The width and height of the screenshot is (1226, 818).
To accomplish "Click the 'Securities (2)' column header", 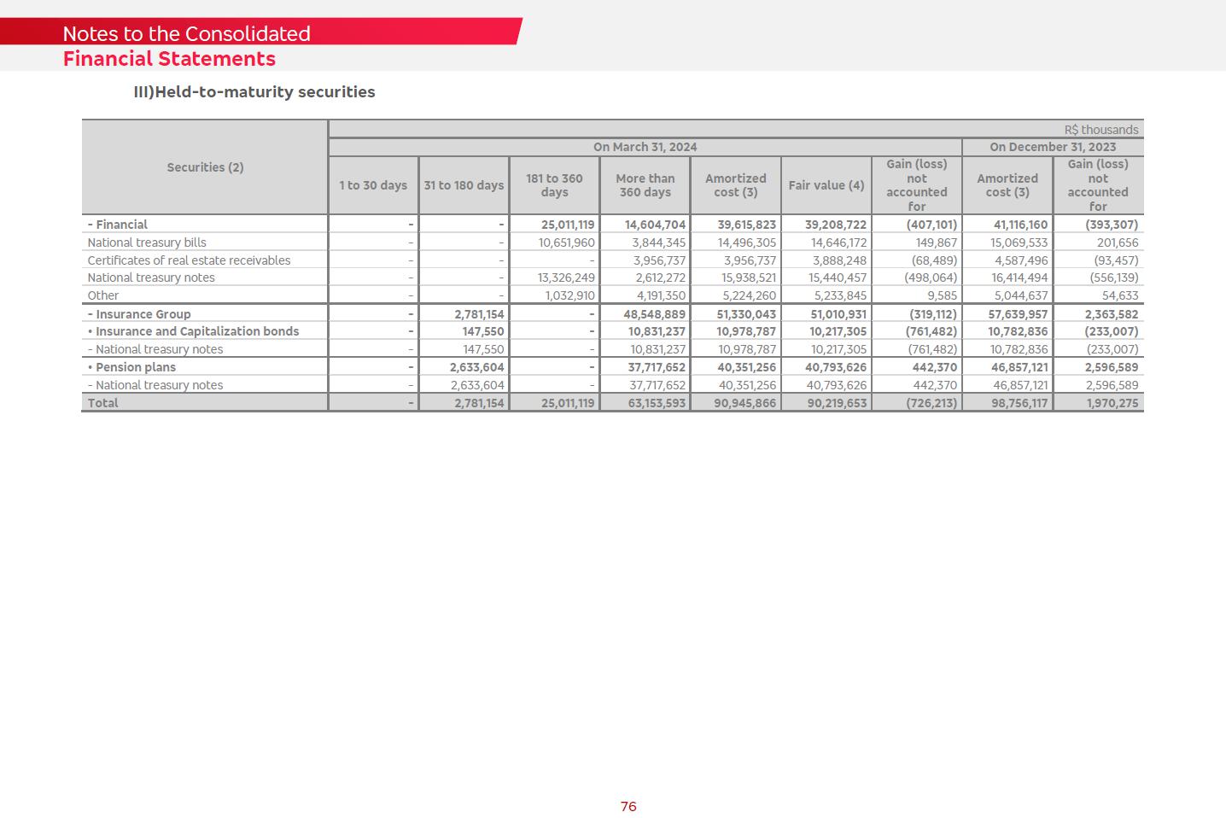I will [x=205, y=167].
